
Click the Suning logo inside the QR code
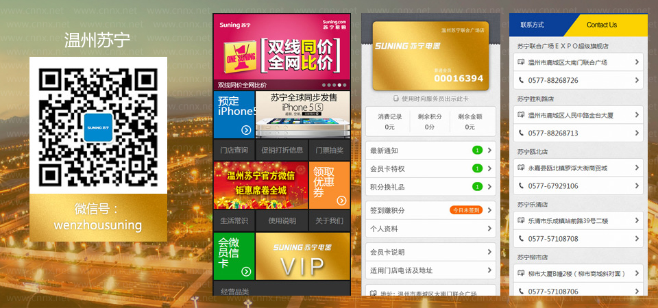(98, 127)
